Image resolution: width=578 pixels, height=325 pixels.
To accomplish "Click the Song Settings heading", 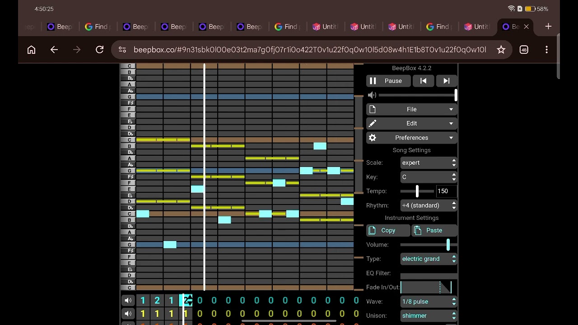I will pos(411,150).
